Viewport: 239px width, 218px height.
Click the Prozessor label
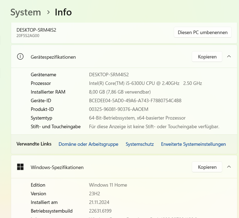tap(41, 83)
